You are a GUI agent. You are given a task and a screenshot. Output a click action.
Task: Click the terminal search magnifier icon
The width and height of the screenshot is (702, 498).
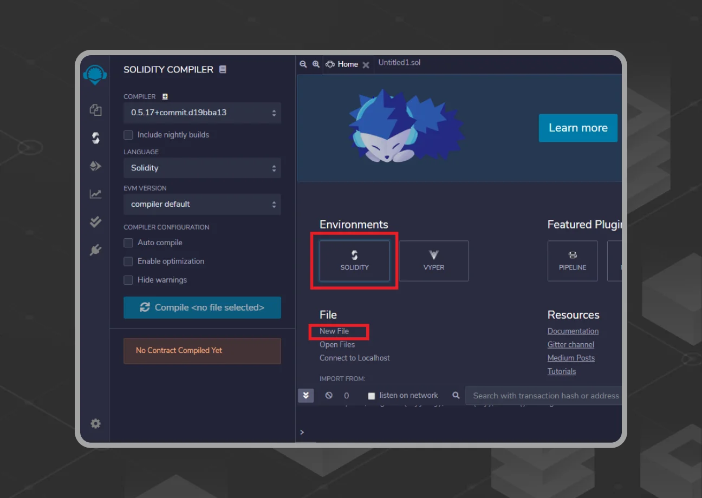coord(456,395)
